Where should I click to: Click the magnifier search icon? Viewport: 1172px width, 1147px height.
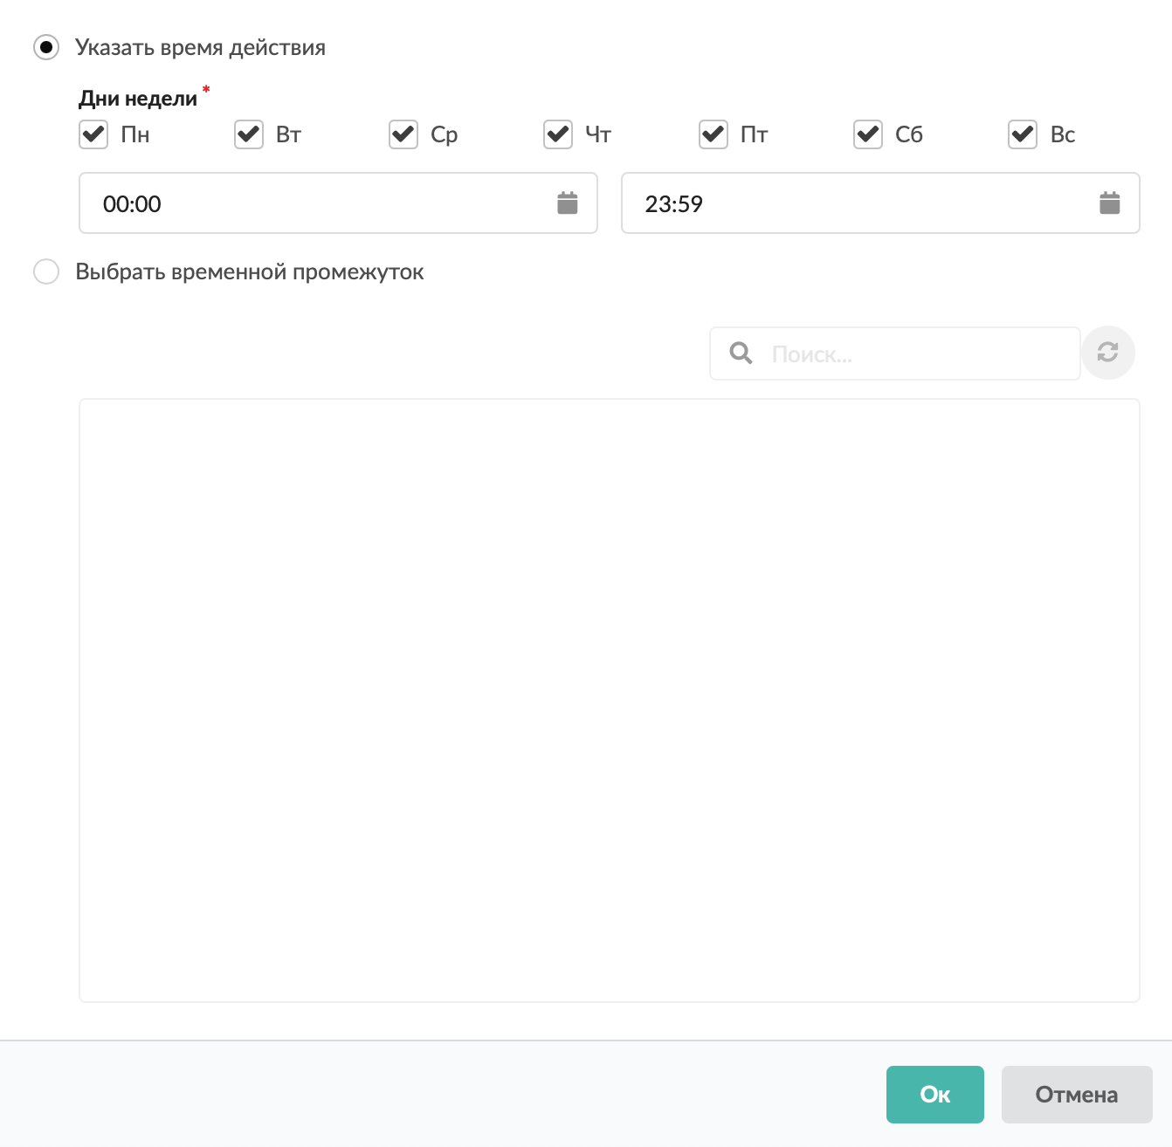click(x=741, y=353)
